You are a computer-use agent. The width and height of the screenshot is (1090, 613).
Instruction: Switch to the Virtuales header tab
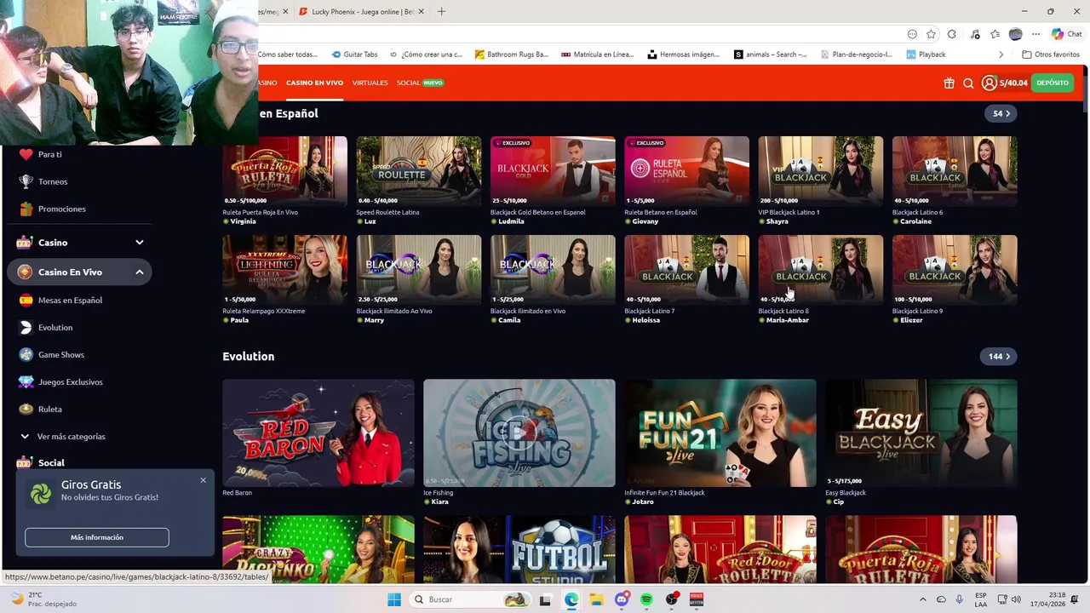(x=370, y=83)
